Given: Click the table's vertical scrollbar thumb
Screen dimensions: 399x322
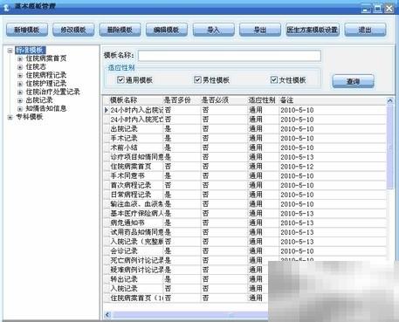Looking at the screenshot, I should click(x=390, y=147).
